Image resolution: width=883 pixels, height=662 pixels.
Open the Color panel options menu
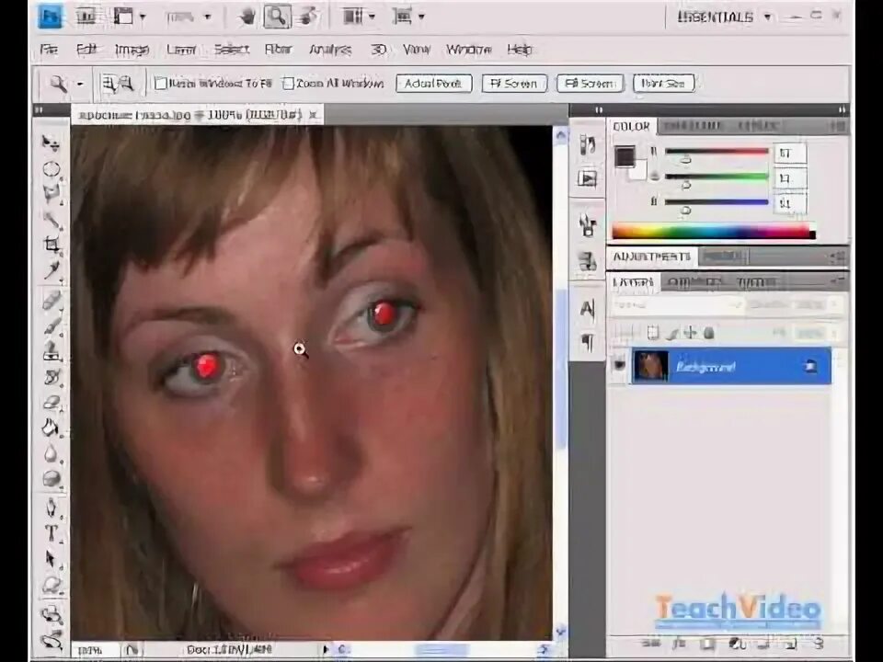click(x=838, y=127)
